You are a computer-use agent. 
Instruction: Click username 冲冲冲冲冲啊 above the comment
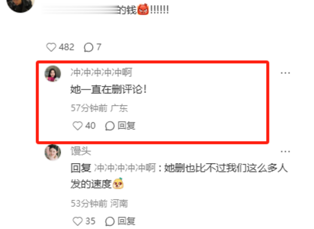pyautogui.click(x=101, y=72)
